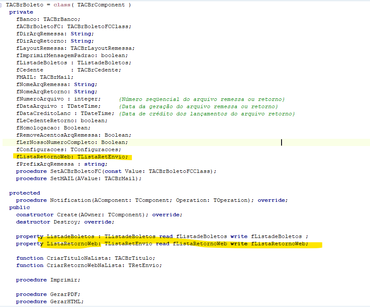Click the 'protected' keyword
The width and height of the screenshot is (370, 307).
25,193
